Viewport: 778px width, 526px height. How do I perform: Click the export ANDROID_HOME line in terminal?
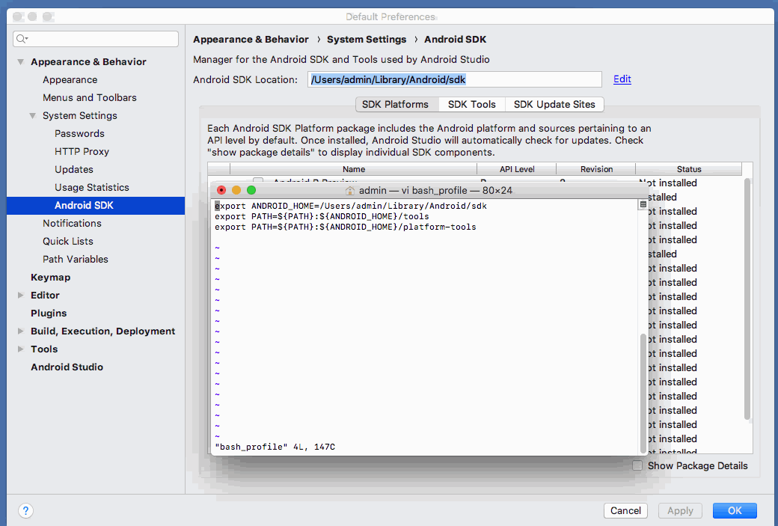coord(351,206)
